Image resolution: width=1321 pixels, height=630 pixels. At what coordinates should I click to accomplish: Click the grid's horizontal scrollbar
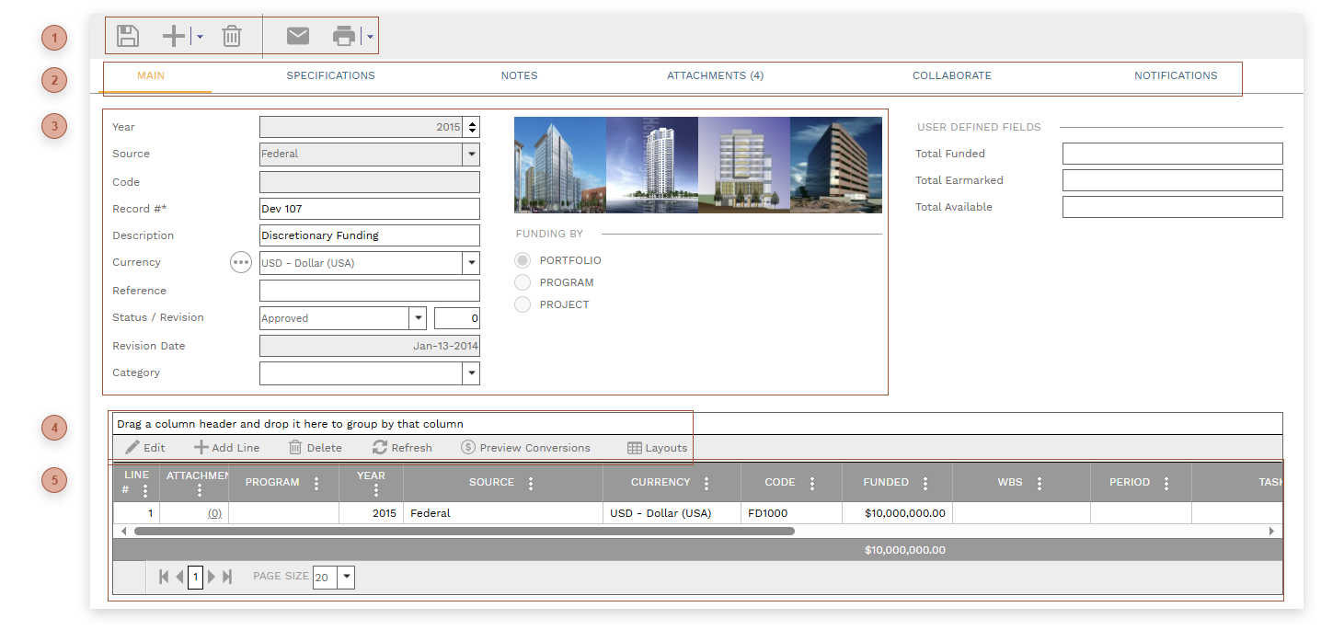[464, 531]
